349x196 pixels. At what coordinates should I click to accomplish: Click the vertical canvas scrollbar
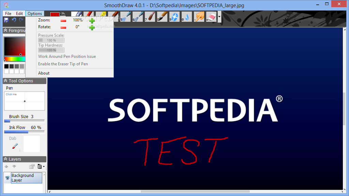tap(345, 109)
